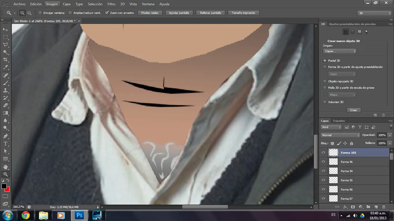The image size is (394, 221).
Task: Open the Imagen menu
Action: 52,4
